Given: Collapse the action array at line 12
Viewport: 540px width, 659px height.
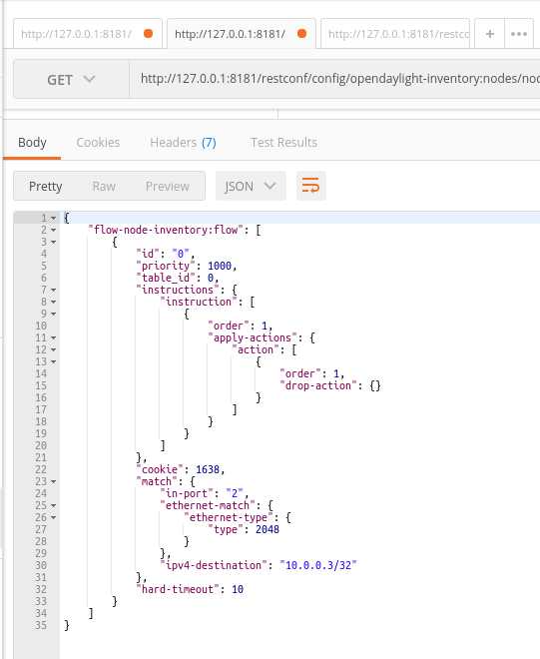Looking at the screenshot, I should (53, 349).
